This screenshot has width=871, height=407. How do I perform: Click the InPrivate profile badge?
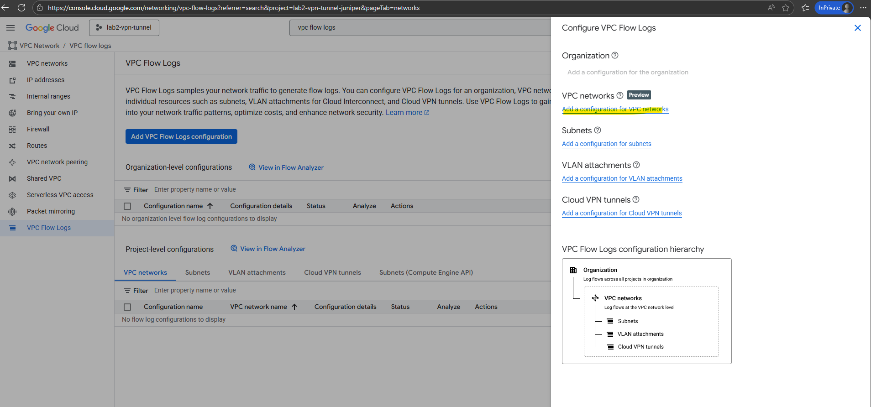point(834,8)
